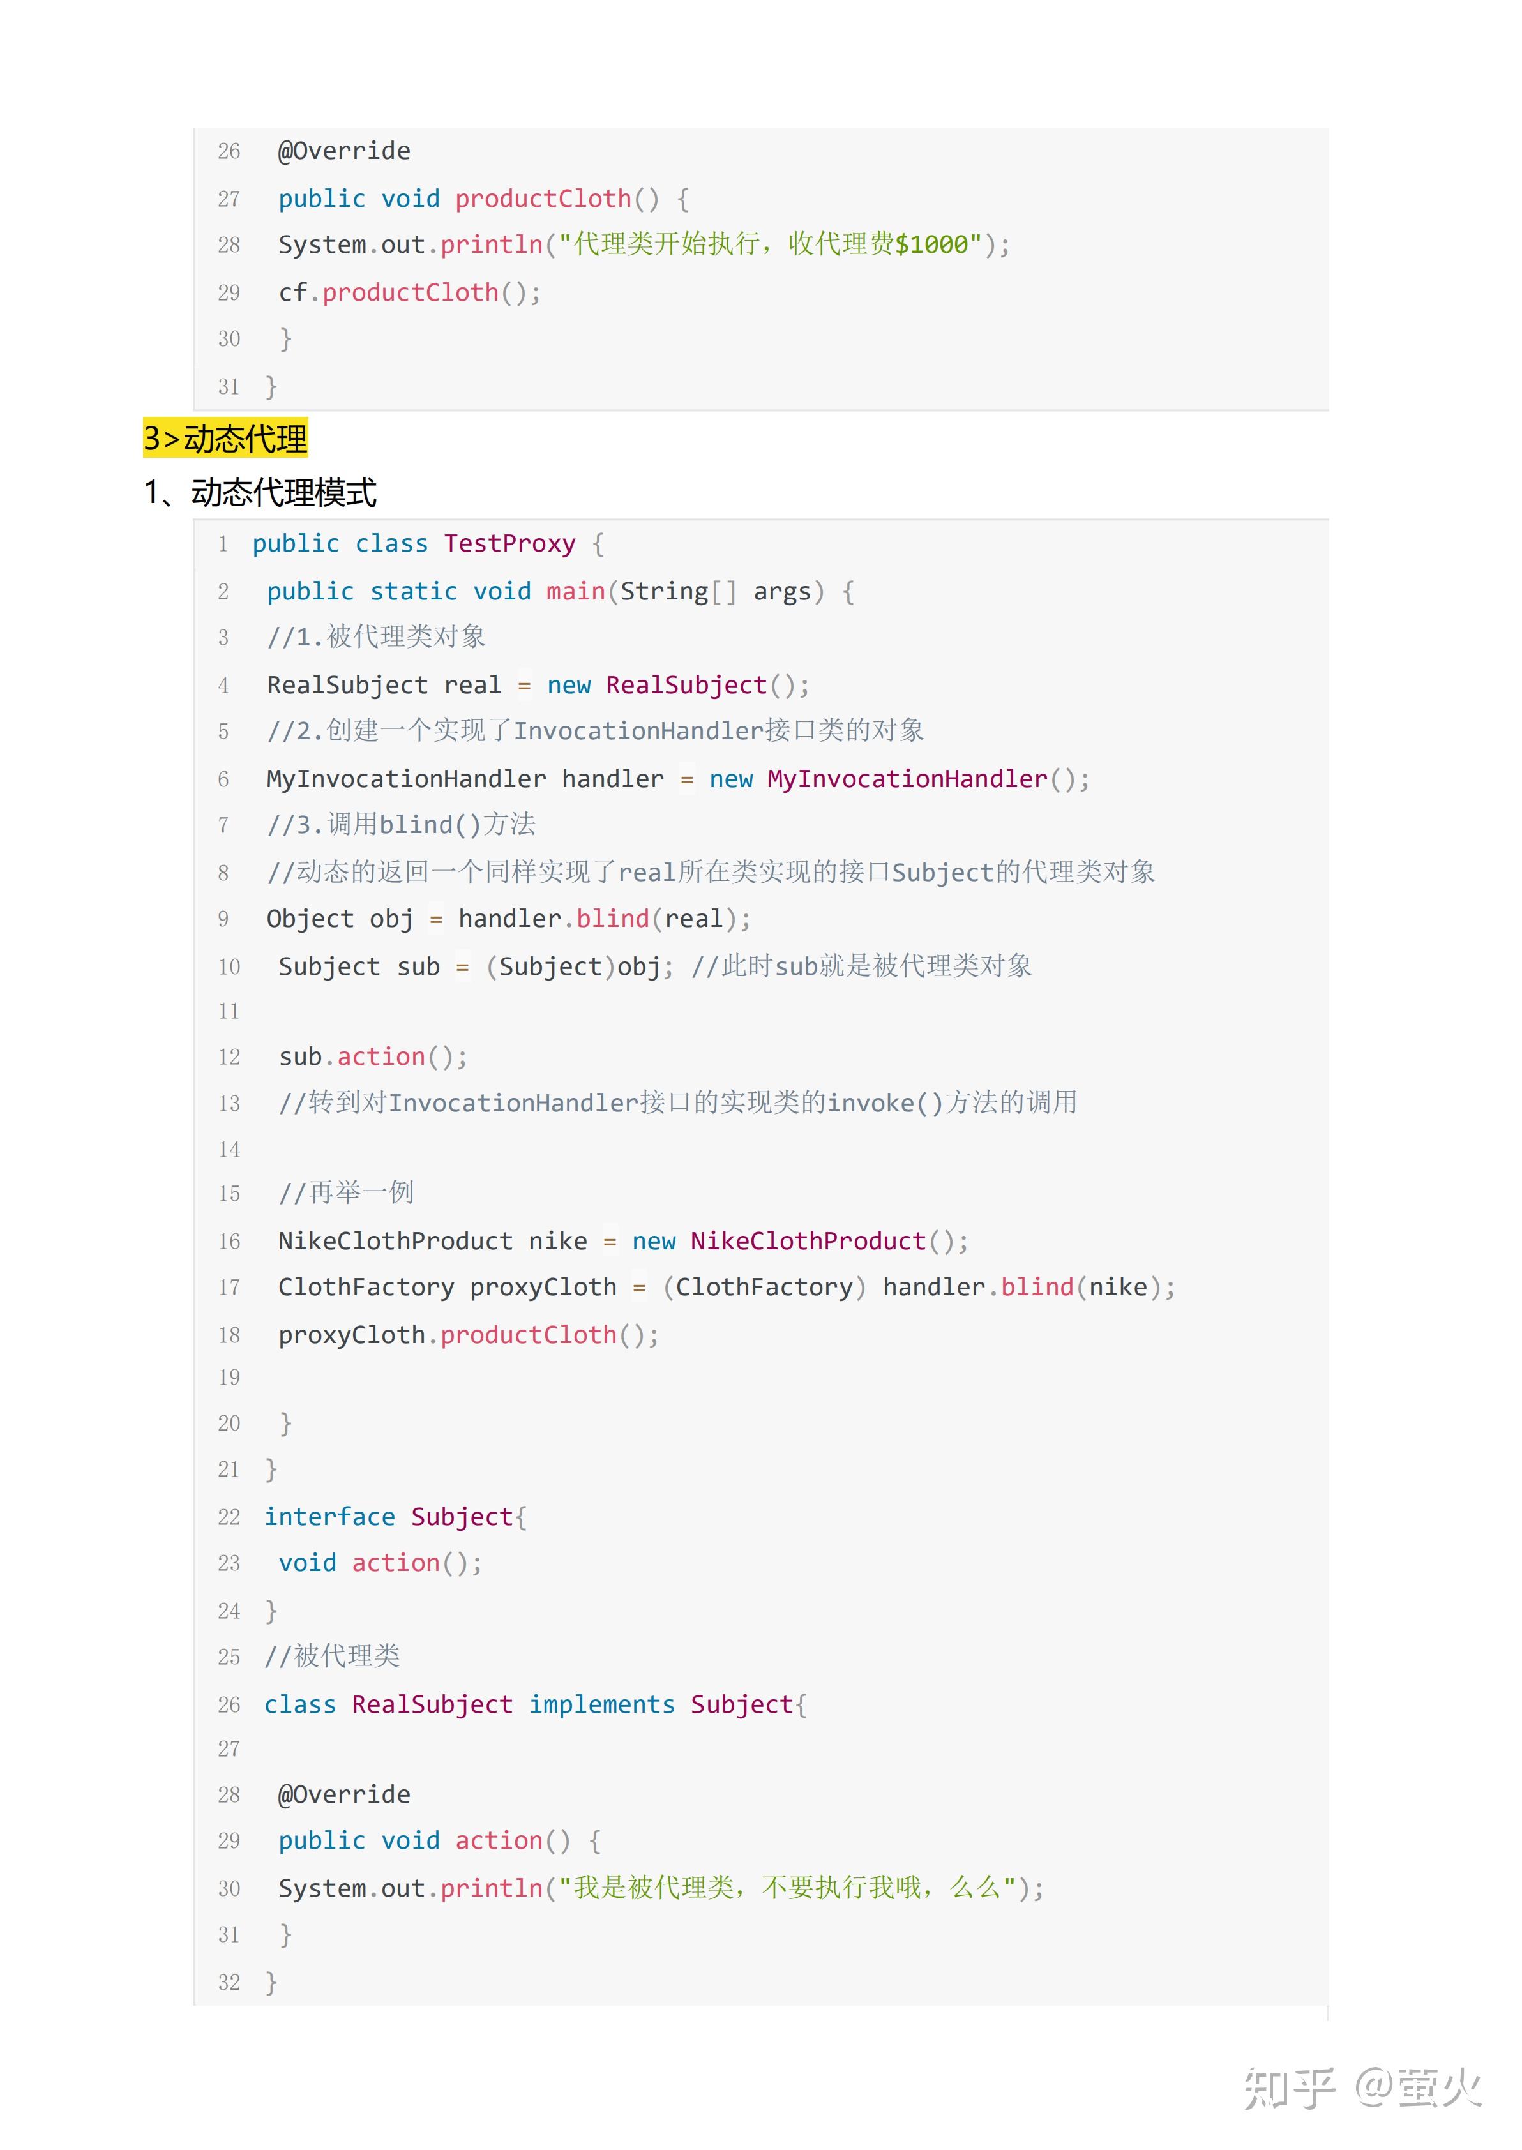Screen dimensions: 1522x2150
Task: Click line number 22 beside interface Subject
Action: pyautogui.click(x=229, y=1517)
